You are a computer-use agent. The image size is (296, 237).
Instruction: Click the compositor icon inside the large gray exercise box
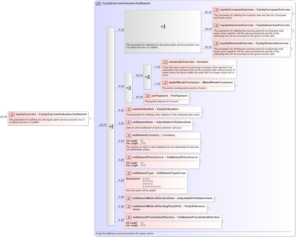point(163,26)
